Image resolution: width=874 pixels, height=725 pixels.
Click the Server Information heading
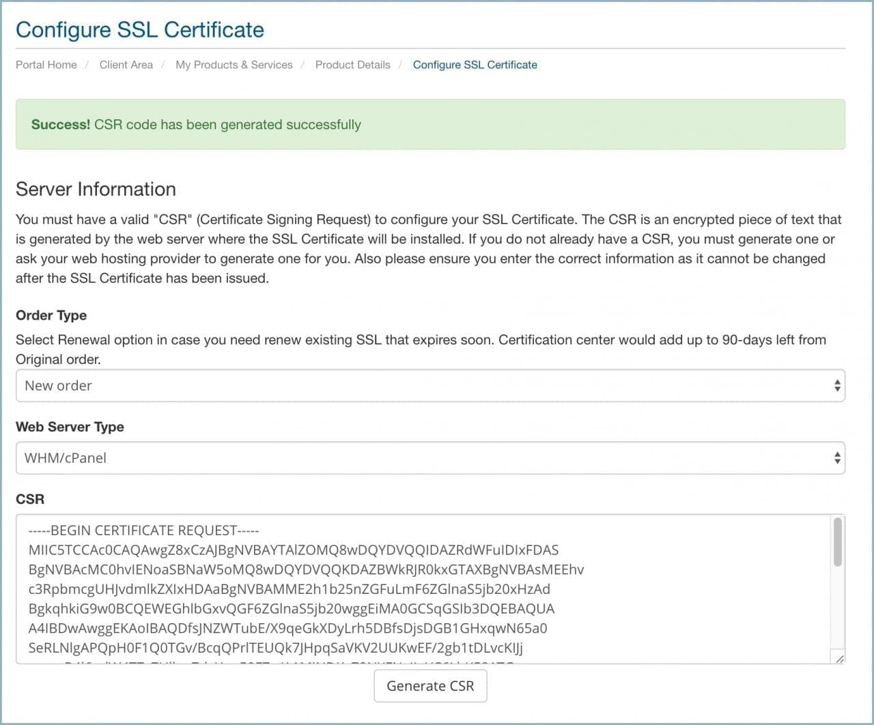click(96, 189)
